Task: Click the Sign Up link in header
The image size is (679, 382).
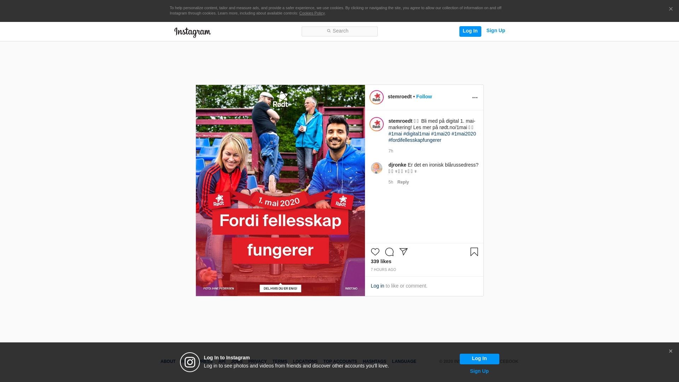Action: [495, 31]
